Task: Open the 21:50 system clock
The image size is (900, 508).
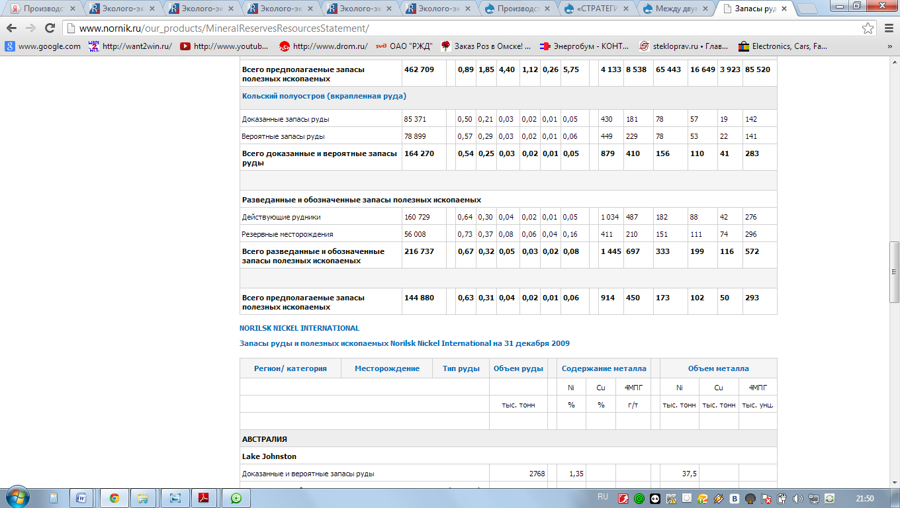Action: click(865, 498)
